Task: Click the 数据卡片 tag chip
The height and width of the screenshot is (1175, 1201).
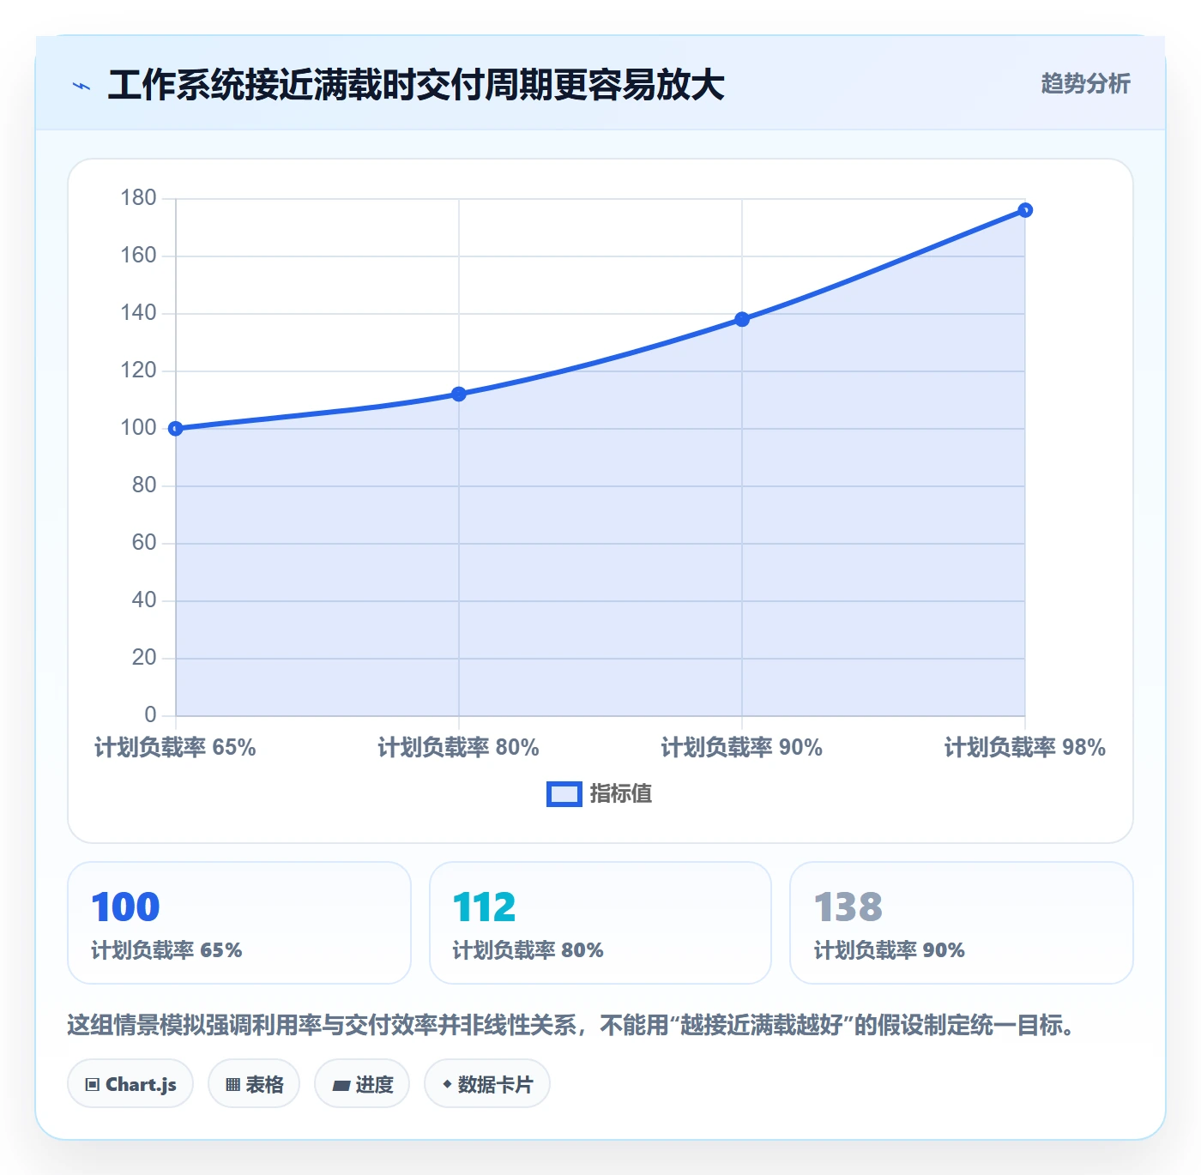Action: [x=487, y=1084]
